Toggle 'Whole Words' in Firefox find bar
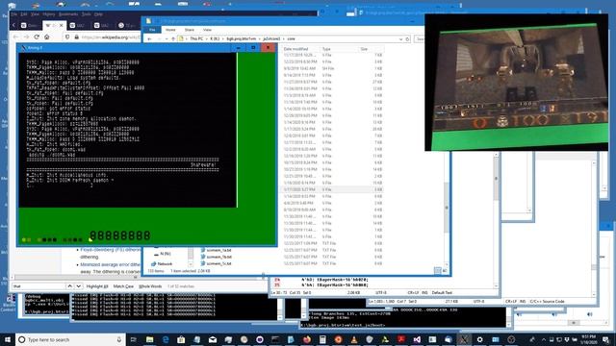Screen dimensions: 616x346 point(150,286)
